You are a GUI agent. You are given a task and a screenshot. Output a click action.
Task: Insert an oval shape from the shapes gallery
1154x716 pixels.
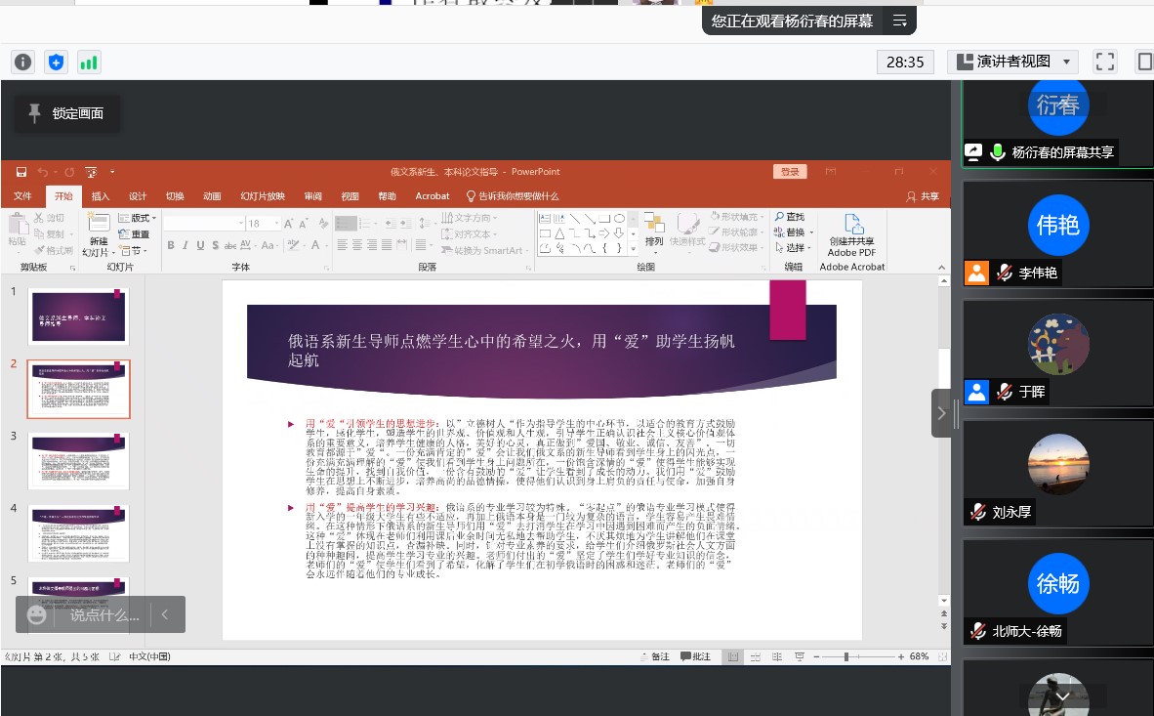click(619, 218)
